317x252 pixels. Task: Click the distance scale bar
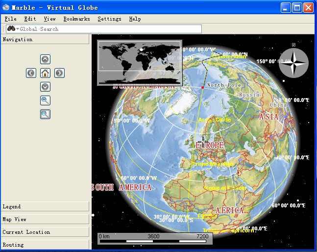[155, 238]
